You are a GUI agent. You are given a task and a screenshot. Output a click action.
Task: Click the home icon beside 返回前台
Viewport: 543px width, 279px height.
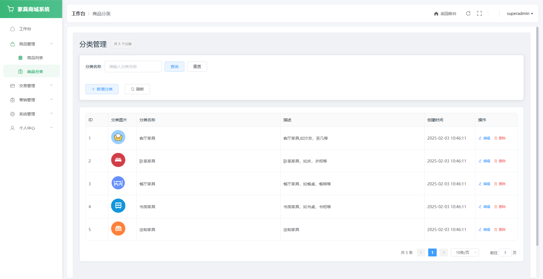pos(436,14)
